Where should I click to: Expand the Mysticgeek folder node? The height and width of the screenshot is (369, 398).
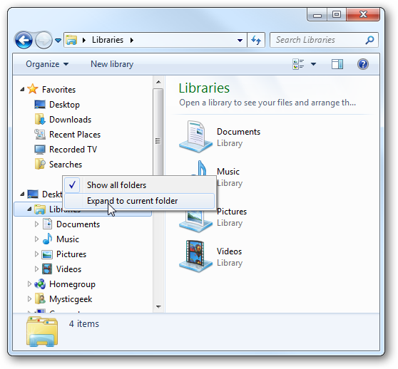tap(29, 299)
